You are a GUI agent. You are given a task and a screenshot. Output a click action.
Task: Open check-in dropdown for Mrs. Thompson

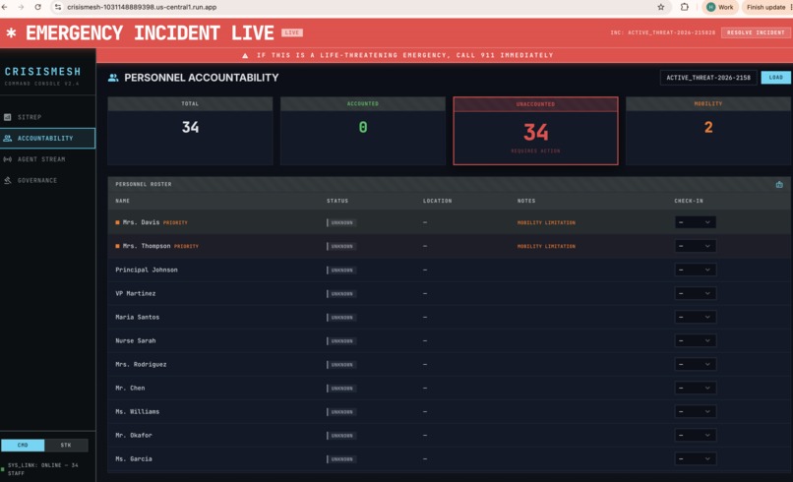(696, 246)
